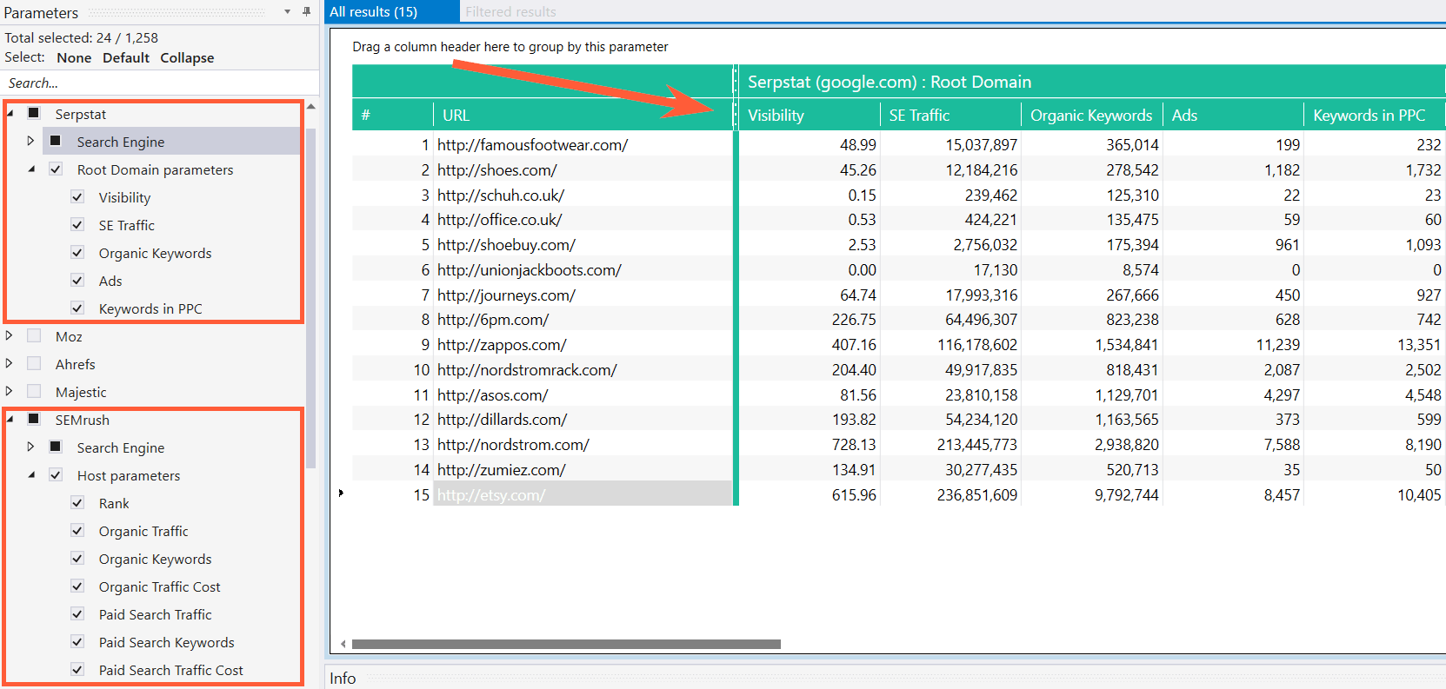Click the Parameters scroll-up arrow
The width and height of the screenshot is (1446, 689).
pos(311,106)
